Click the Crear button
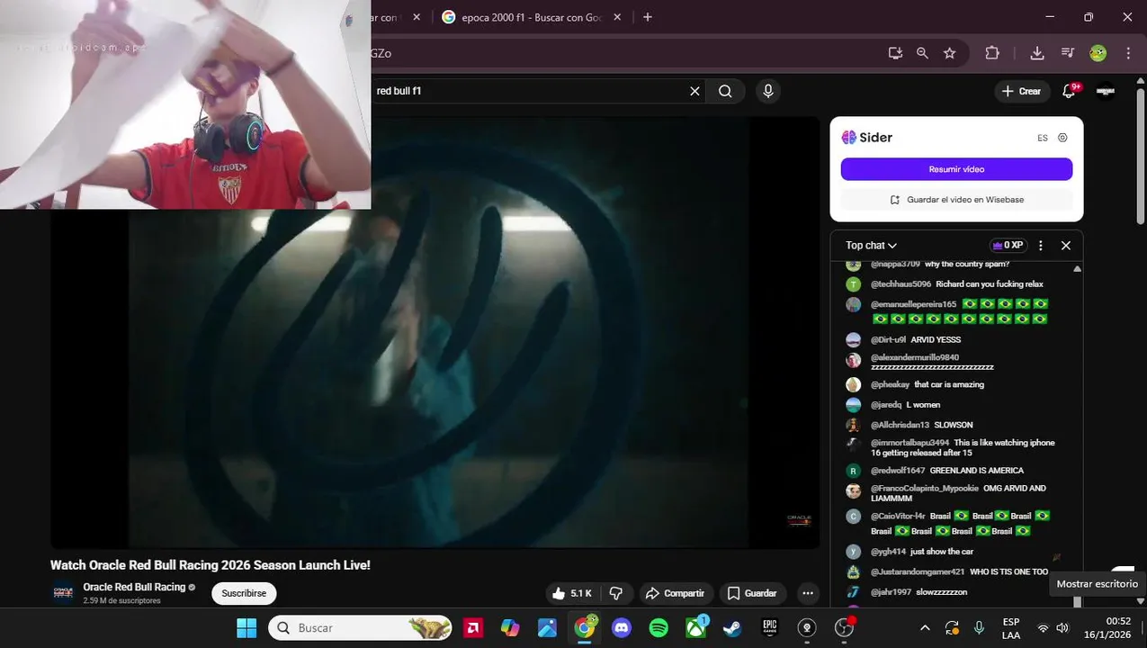 point(1021,91)
